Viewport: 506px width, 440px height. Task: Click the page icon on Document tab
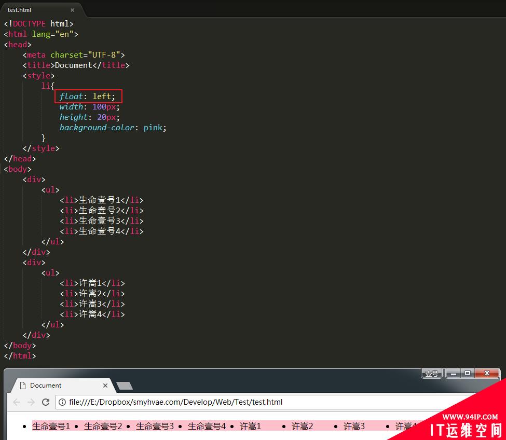click(x=23, y=385)
